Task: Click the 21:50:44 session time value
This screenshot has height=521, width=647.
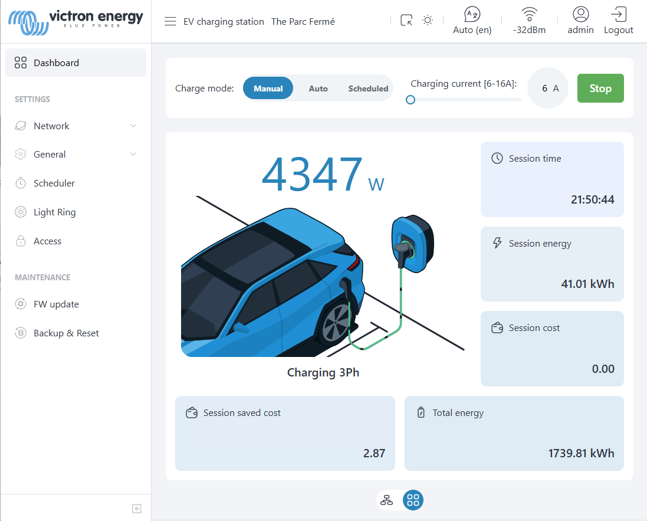Action: pyautogui.click(x=593, y=199)
